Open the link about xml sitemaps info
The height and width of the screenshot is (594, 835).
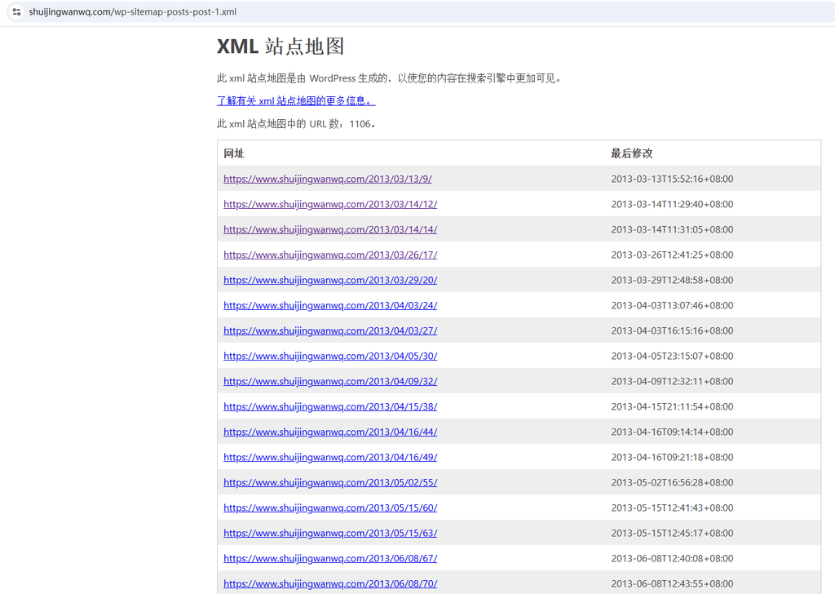(x=296, y=100)
